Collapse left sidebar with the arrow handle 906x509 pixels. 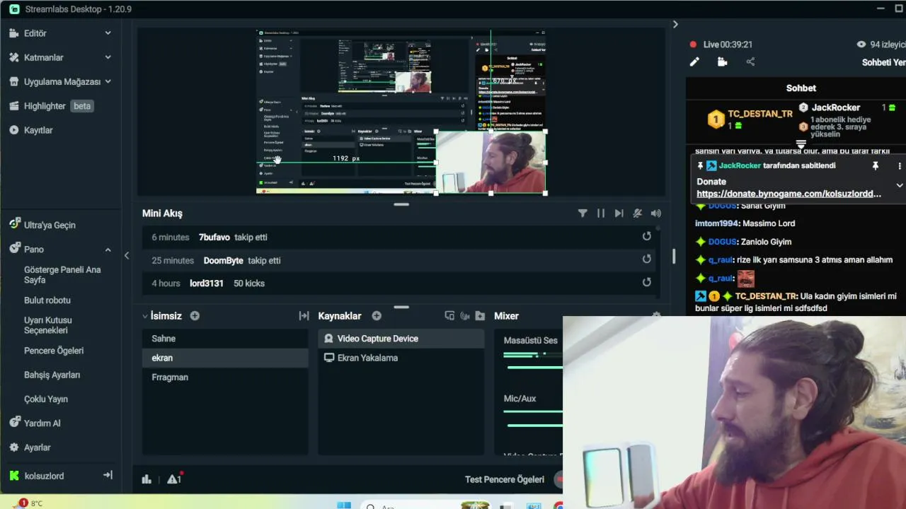[127, 255]
